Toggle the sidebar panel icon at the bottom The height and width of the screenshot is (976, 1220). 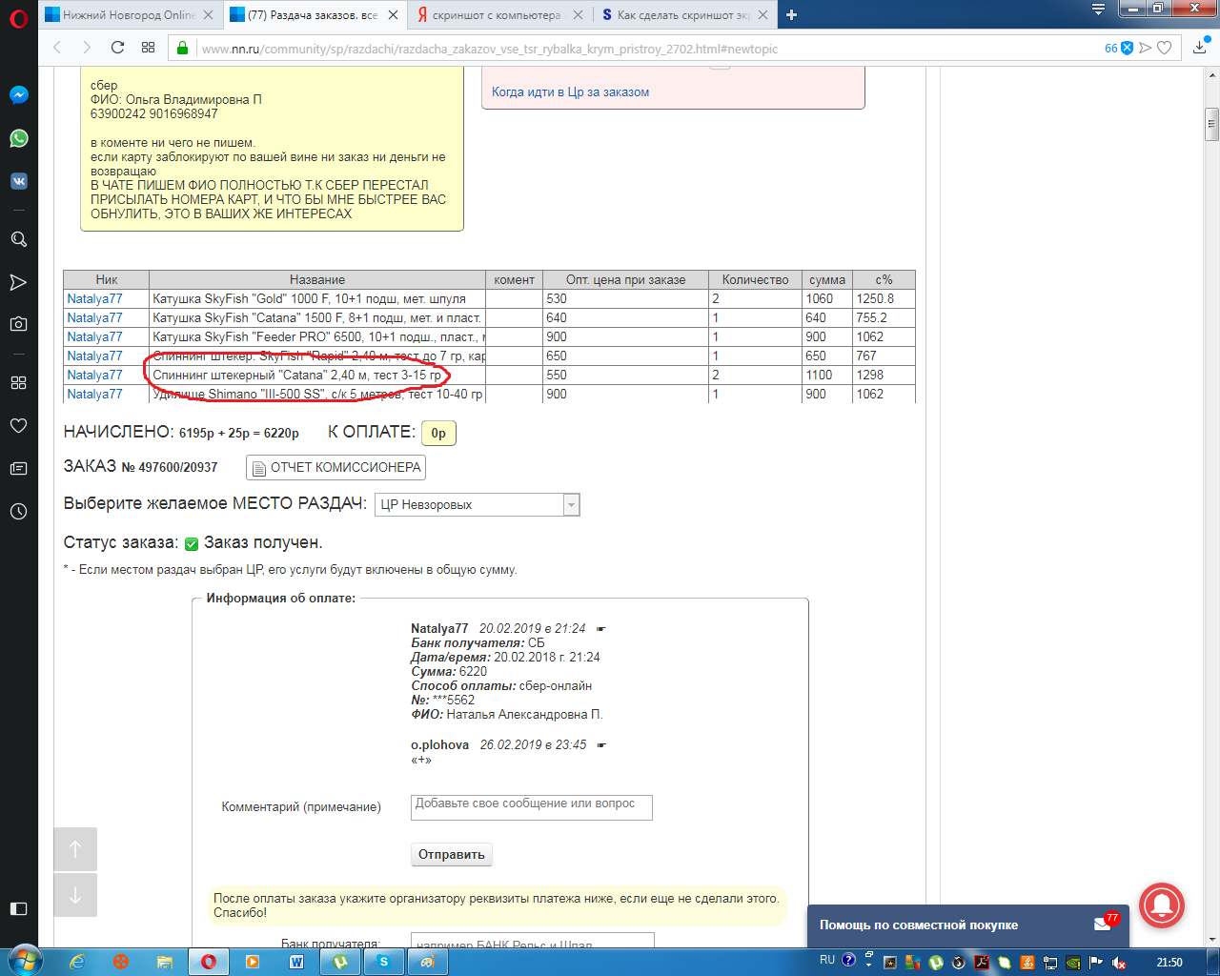[18, 908]
